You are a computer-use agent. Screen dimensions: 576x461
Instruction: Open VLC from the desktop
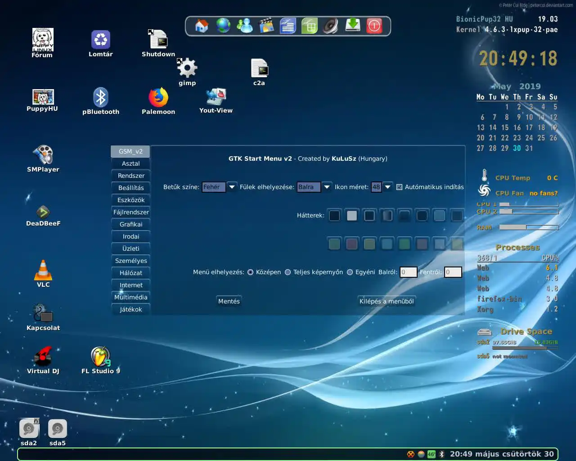tap(43, 269)
